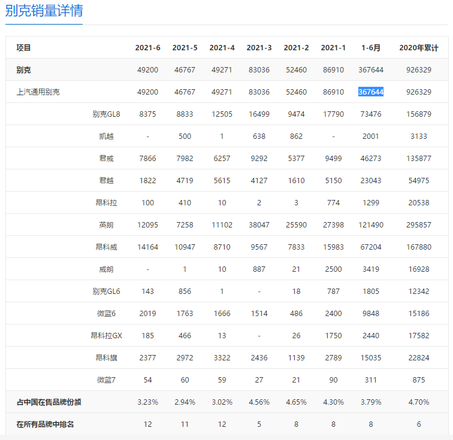Click 微蓝6 1-6月 total 9848
The width and height of the screenshot is (453, 440).
click(371, 314)
